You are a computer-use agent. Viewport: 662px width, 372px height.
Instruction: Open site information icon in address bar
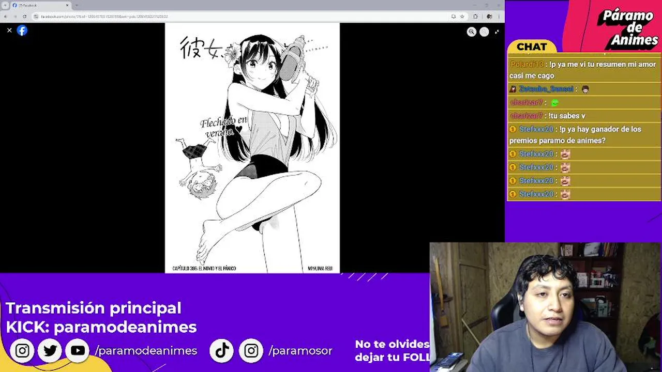coord(36,17)
